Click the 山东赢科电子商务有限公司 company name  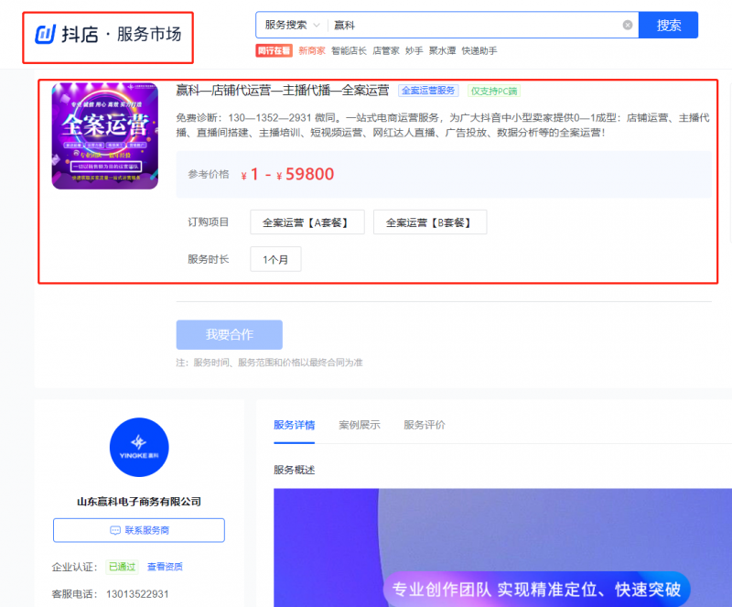[139, 502]
